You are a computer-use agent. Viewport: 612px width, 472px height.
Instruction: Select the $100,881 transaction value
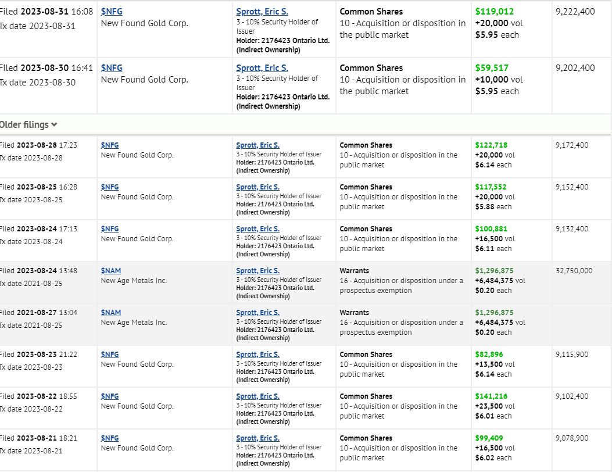tap(491, 229)
